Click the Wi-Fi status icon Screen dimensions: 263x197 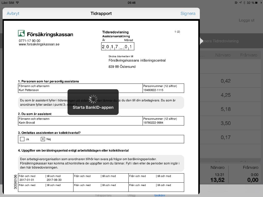point(17,3)
